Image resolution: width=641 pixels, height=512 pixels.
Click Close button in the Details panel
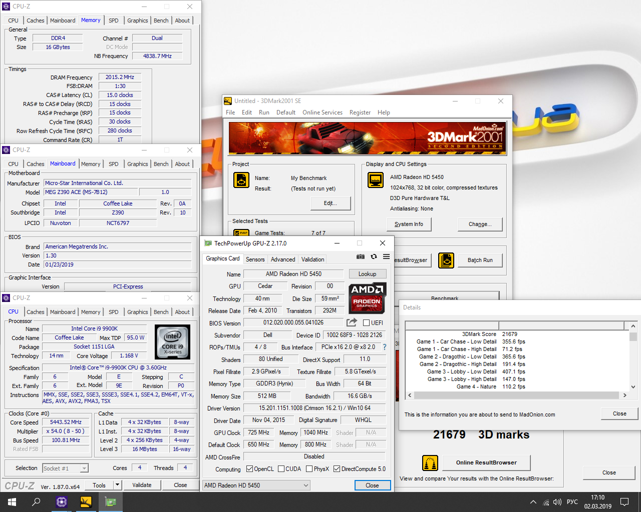tap(619, 413)
